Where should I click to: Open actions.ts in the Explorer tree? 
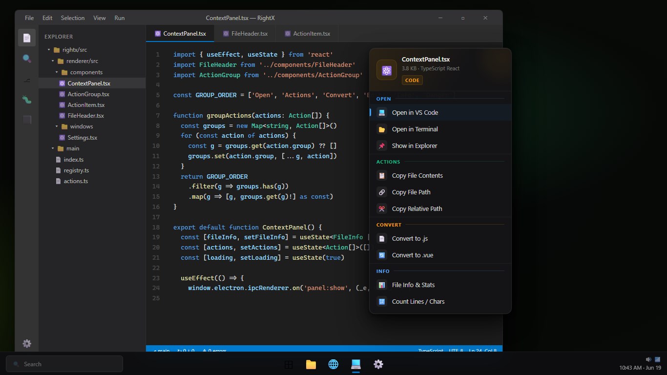[92, 181]
